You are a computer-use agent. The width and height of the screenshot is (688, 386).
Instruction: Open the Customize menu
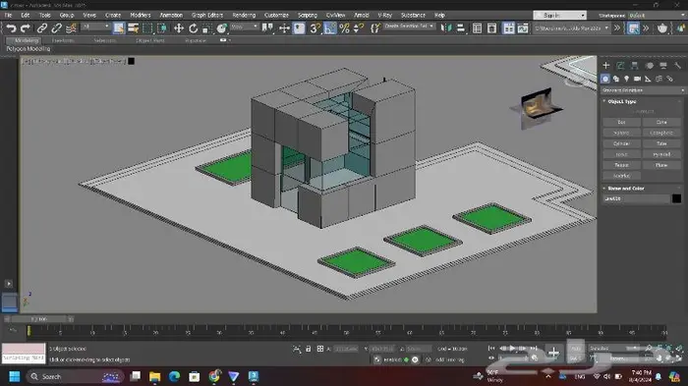[276, 15]
